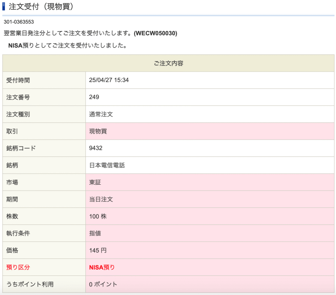This screenshot has width=336, height=295.
Task: Select order number 249
Action: coord(94,97)
